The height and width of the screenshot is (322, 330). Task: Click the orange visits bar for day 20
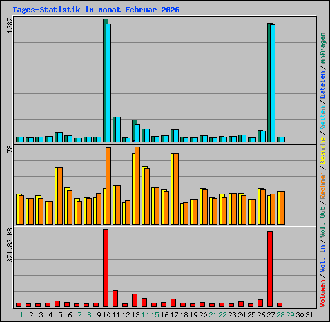click(x=205, y=207)
